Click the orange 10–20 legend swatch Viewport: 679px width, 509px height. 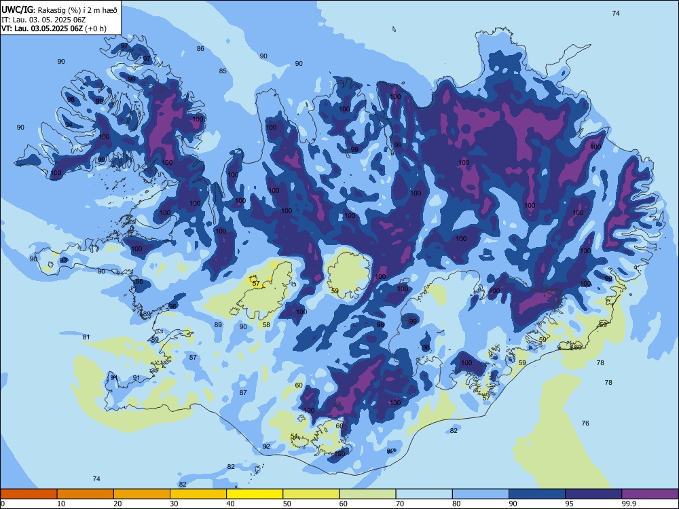(86, 494)
